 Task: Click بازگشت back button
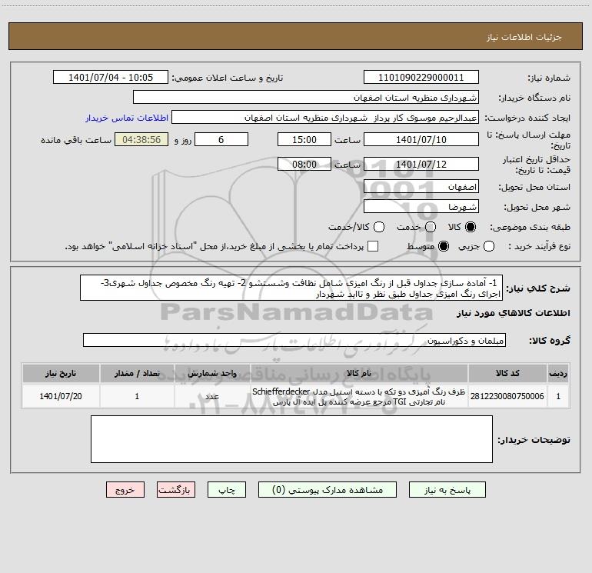point(176,490)
